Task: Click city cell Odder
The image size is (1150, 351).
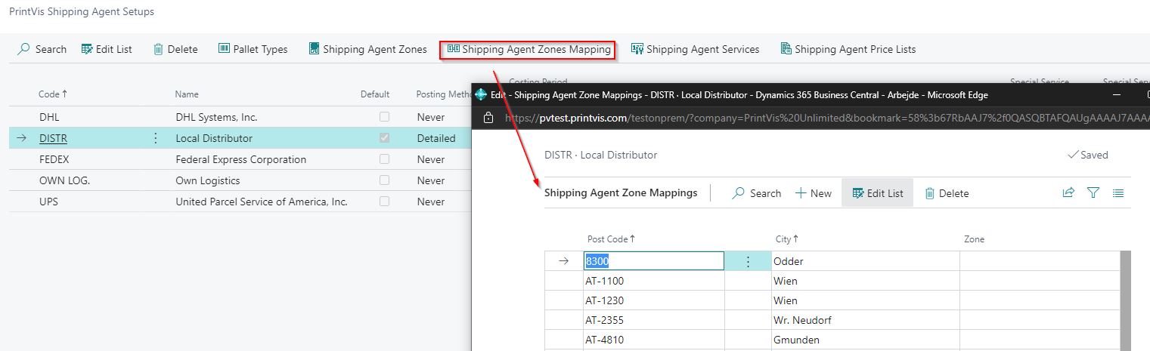Action: (x=865, y=261)
